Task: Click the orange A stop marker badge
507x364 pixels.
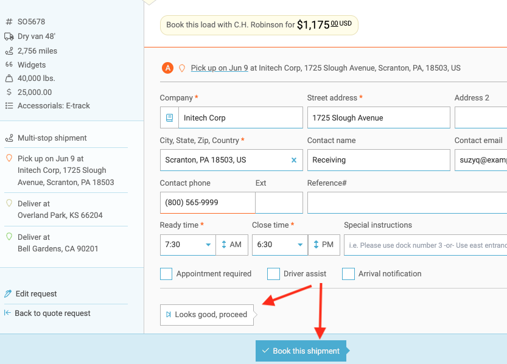Action: point(167,68)
